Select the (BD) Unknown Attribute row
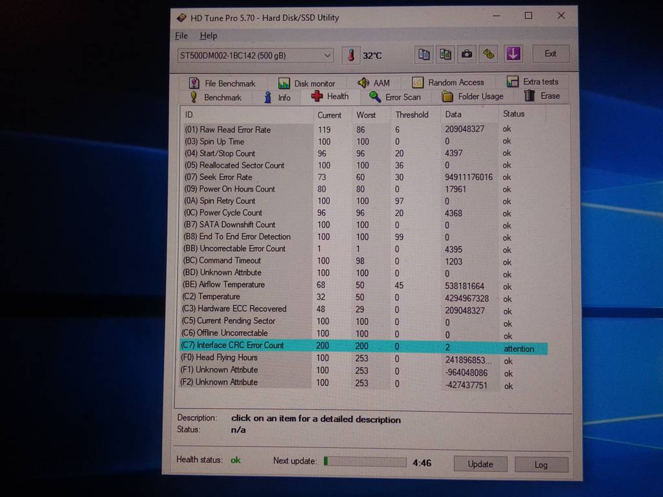This screenshot has width=663, height=497. coord(364,273)
